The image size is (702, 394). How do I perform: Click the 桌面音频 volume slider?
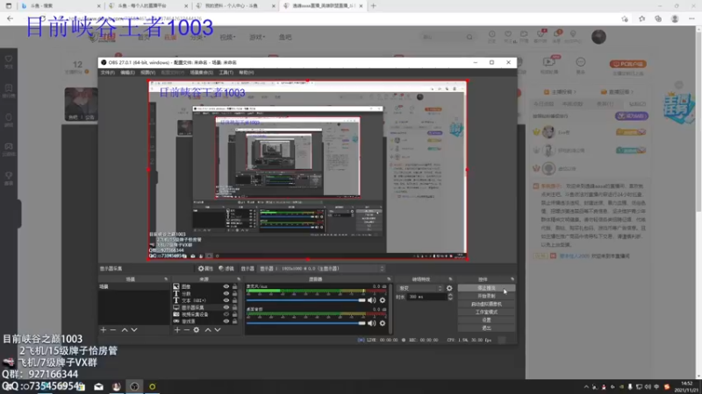coord(305,323)
